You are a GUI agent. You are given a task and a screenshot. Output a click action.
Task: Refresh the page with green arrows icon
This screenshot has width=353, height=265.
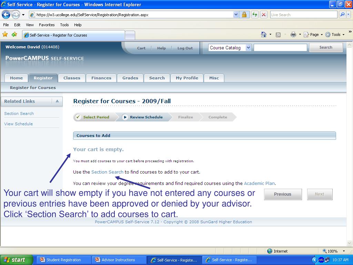coord(255,15)
